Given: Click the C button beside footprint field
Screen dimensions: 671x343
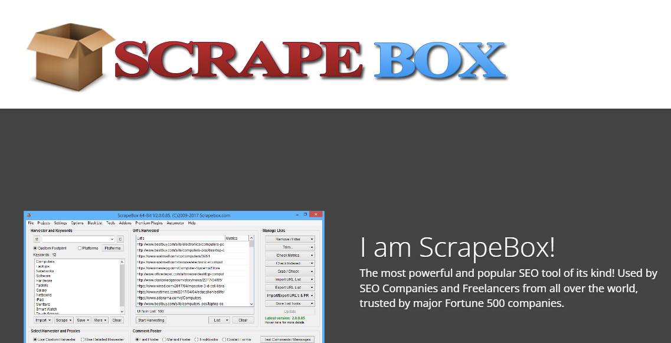Looking at the screenshot, I should (120, 239).
